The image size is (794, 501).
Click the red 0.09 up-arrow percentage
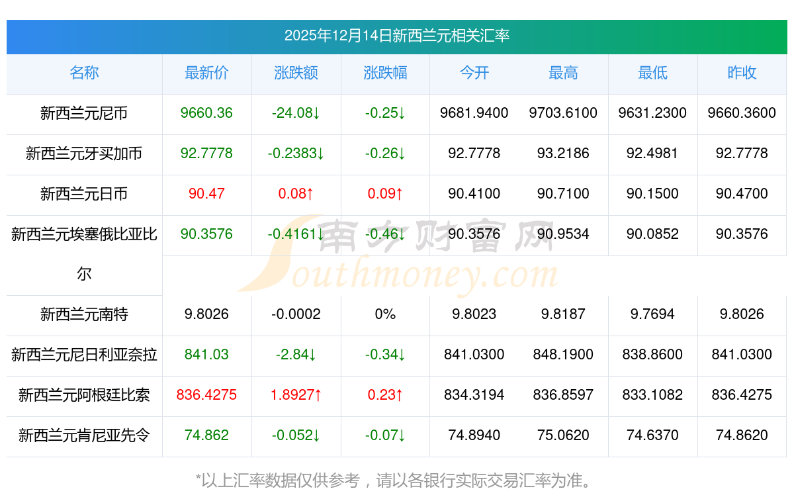[x=385, y=195]
